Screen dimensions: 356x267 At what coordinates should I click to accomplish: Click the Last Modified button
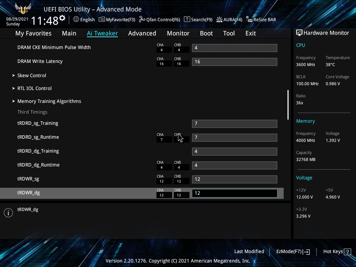[249, 252]
